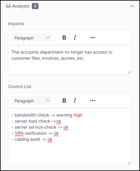140x171 pixels.
Task: Open Paragraph style dropdown in Control List editor
Action: pos(32,100)
